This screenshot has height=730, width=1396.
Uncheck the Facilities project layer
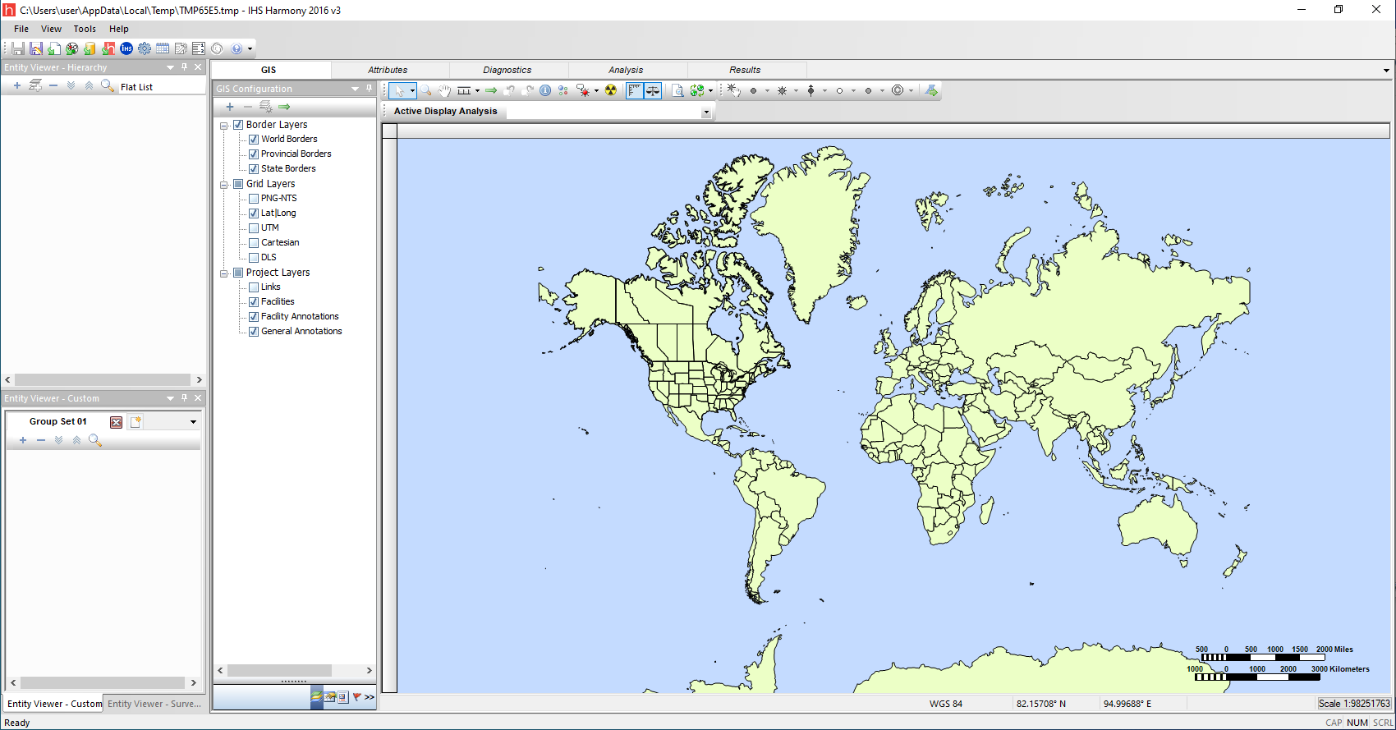coord(254,302)
